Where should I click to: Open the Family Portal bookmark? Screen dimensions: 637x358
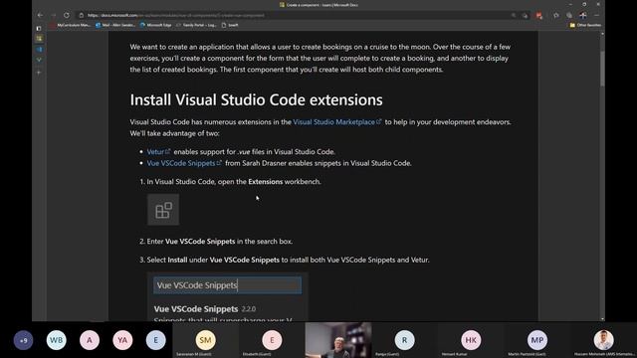(196, 25)
